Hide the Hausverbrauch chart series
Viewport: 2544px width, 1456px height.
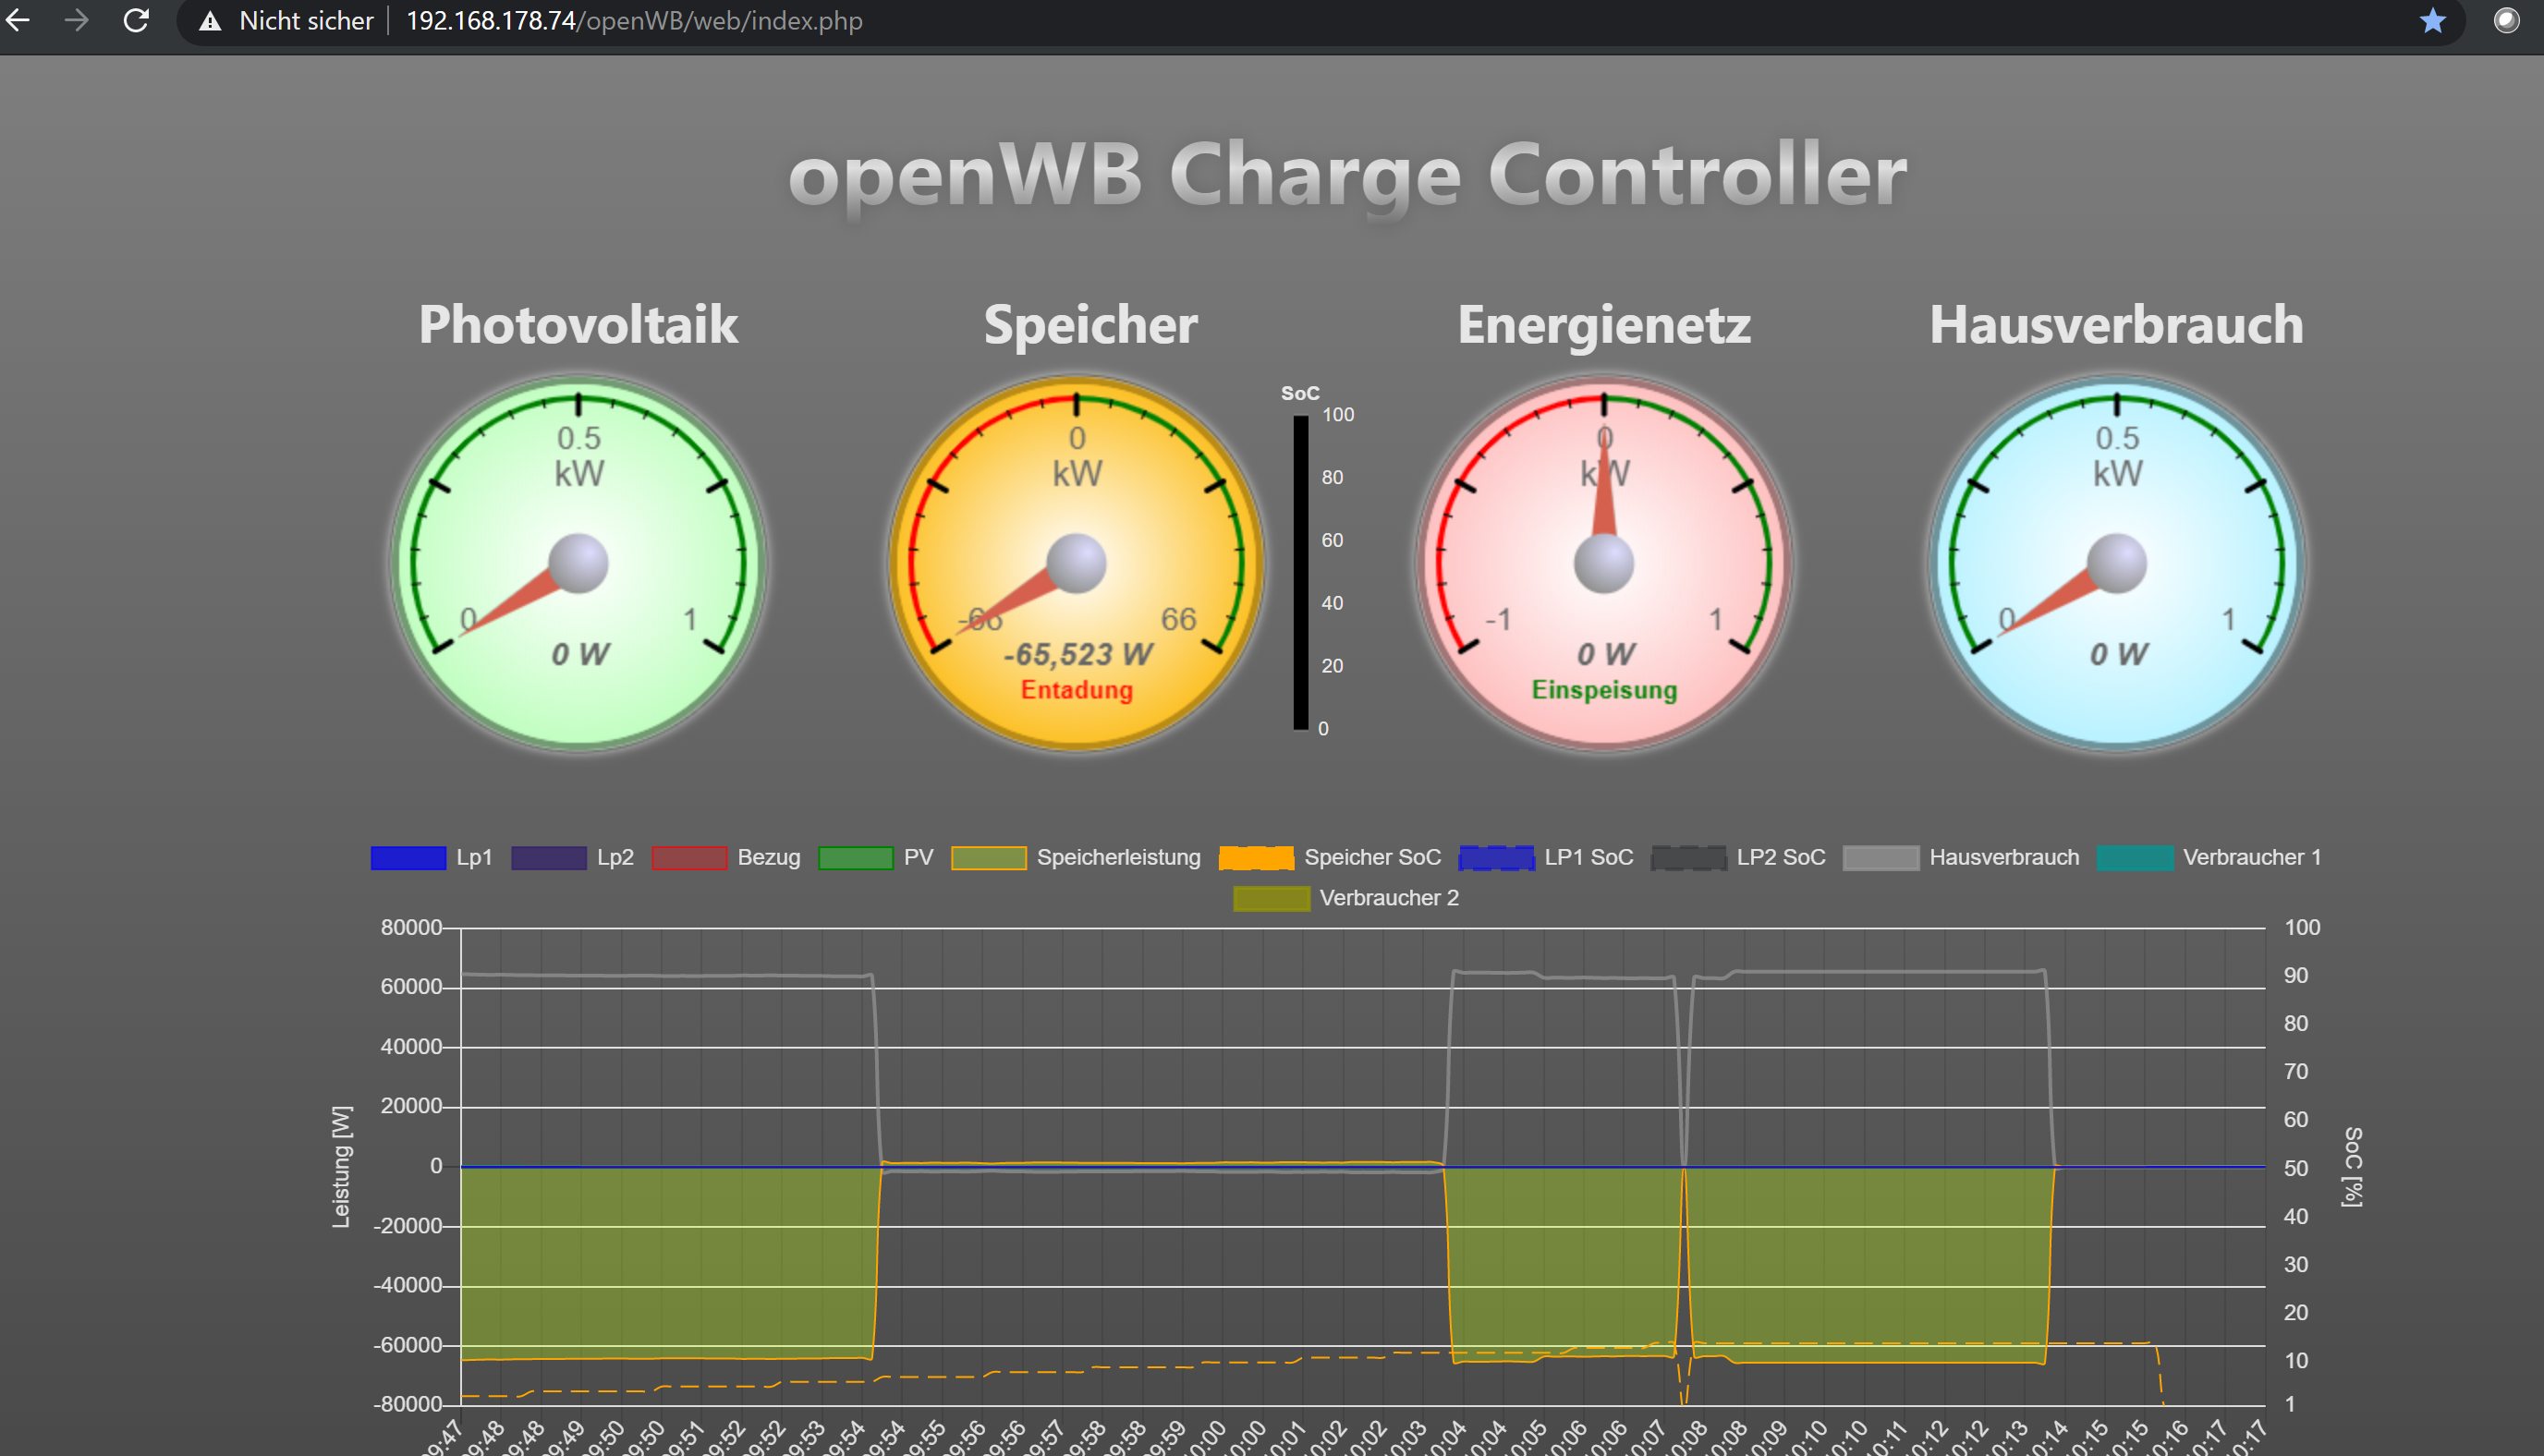(1880, 858)
